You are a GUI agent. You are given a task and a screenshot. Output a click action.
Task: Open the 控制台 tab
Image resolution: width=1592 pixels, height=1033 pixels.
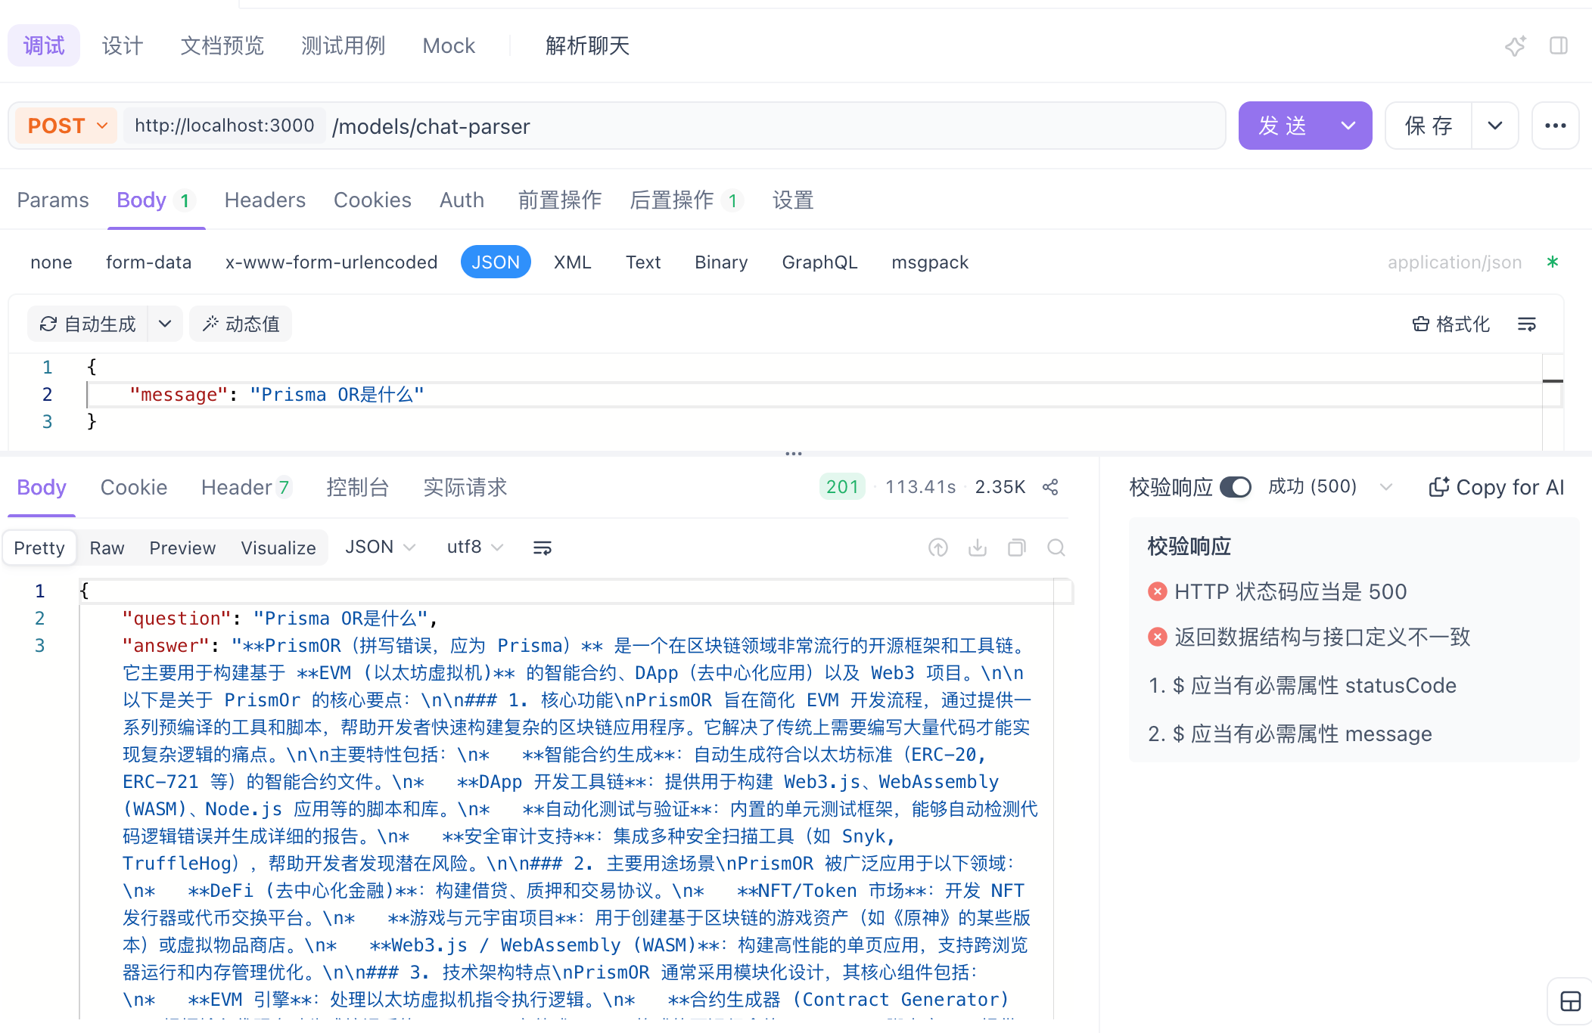(358, 488)
